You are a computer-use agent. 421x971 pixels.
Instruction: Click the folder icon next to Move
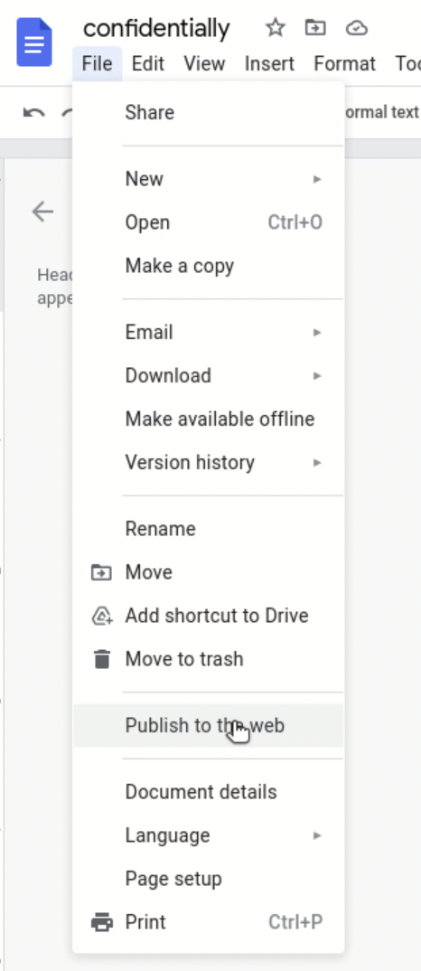pyautogui.click(x=101, y=573)
